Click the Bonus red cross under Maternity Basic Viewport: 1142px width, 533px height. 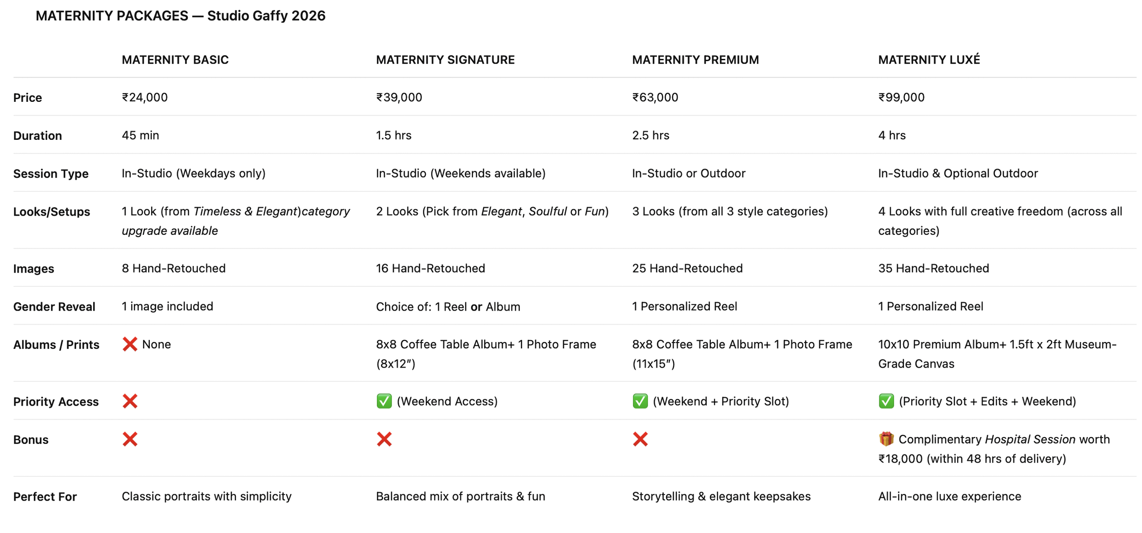[x=130, y=439]
